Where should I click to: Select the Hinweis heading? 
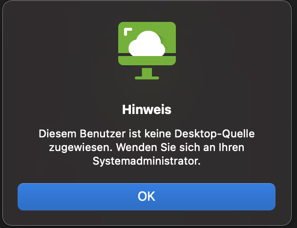click(147, 110)
